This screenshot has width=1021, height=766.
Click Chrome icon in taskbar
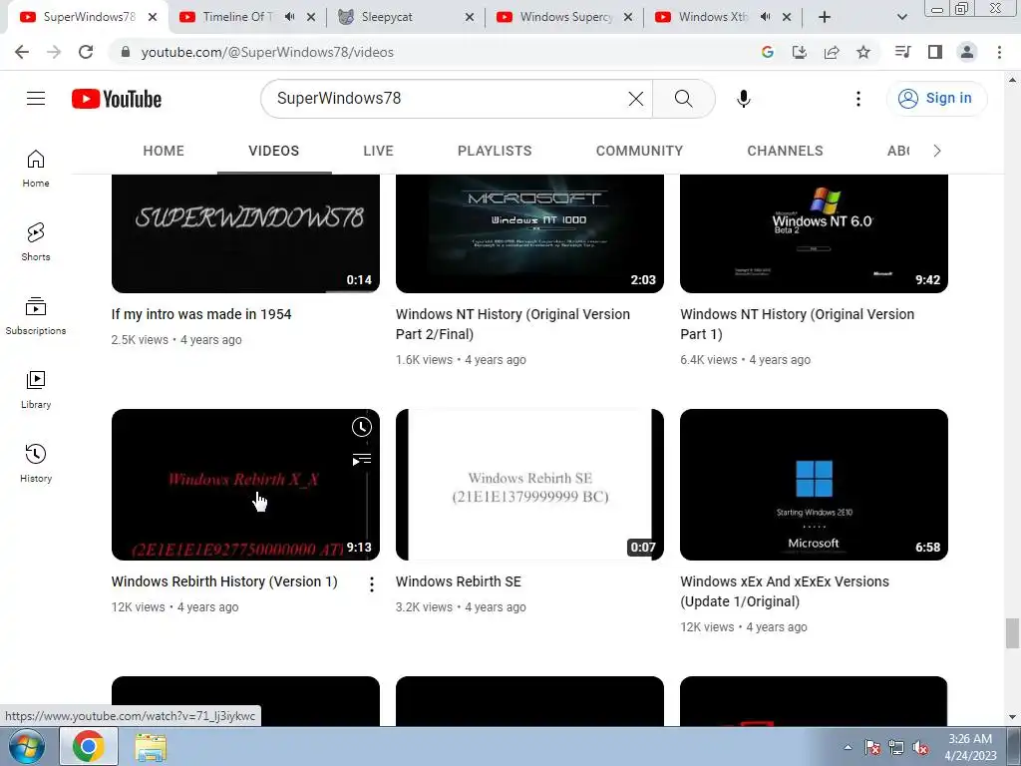click(x=89, y=747)
